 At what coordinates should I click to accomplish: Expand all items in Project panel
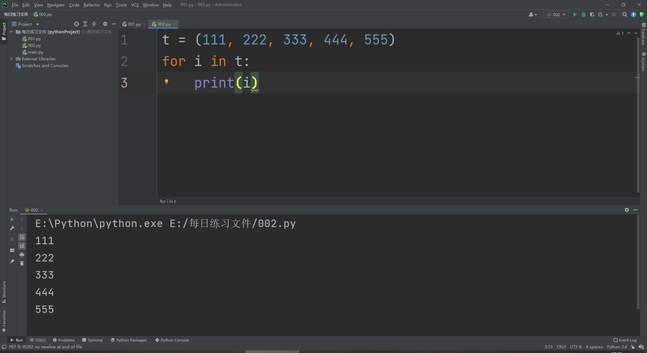point(85,24)
